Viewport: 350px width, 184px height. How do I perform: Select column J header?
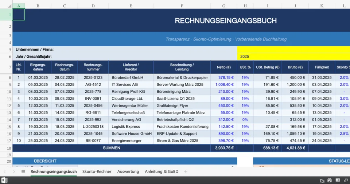tap(295, 6)
